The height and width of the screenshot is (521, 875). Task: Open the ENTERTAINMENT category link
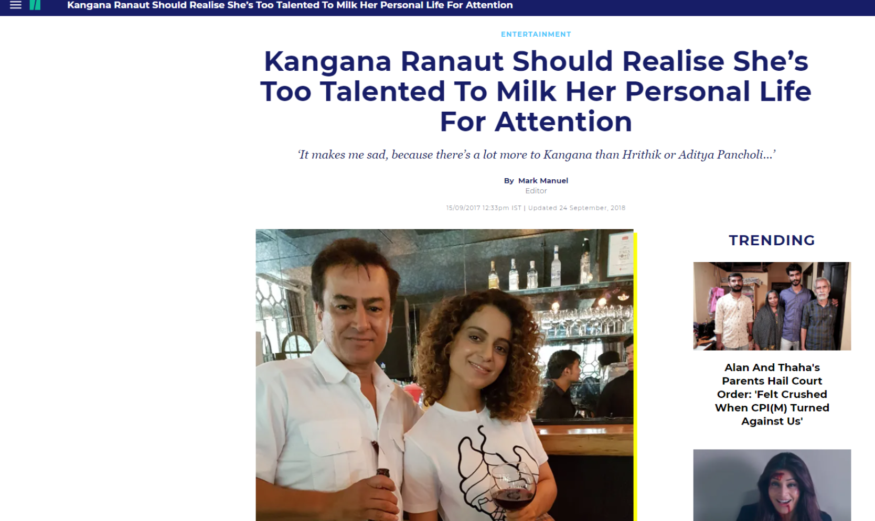tap(536, 34)
